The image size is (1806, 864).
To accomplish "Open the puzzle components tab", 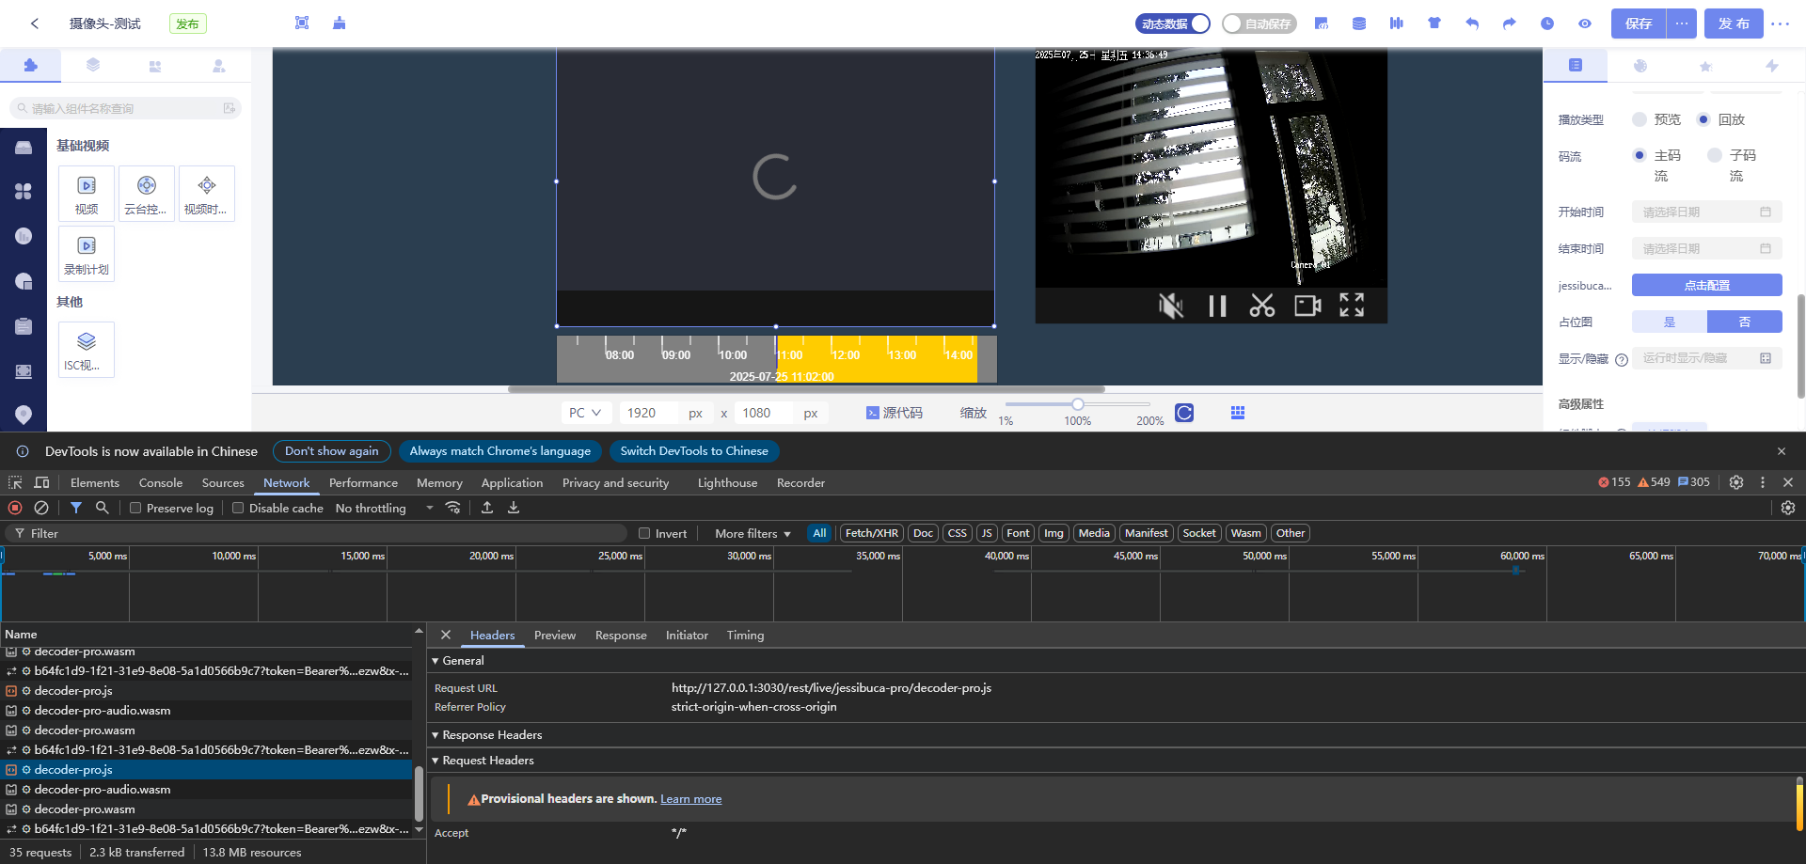I will [x=31, y=66].
